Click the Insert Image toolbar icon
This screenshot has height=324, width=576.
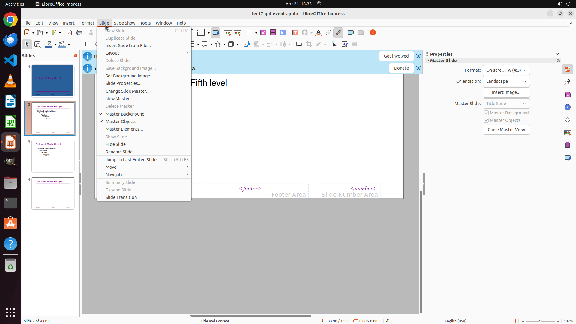(x=263, y=33)
